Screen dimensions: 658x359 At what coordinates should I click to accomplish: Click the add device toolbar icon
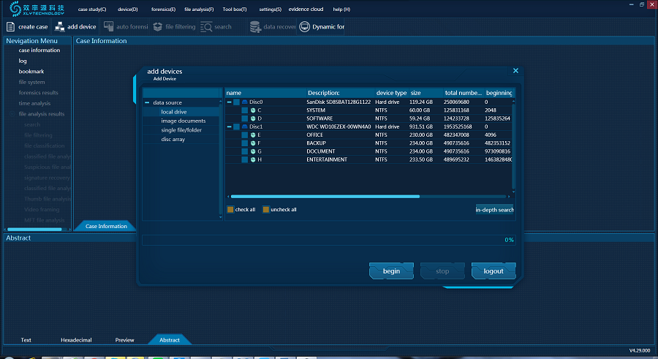click(x=59, y=27)
